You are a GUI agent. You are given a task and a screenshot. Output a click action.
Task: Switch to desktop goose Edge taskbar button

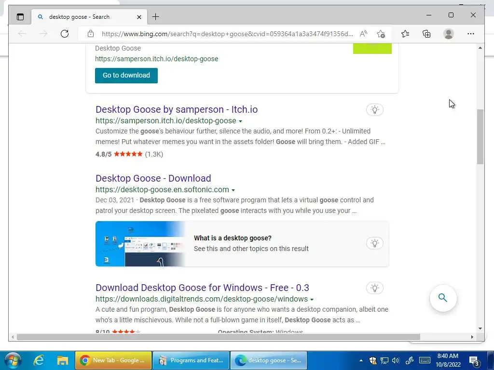[x=269, y=360]
